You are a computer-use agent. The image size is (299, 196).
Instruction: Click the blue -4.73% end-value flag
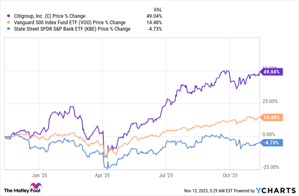tap(272, 143)
